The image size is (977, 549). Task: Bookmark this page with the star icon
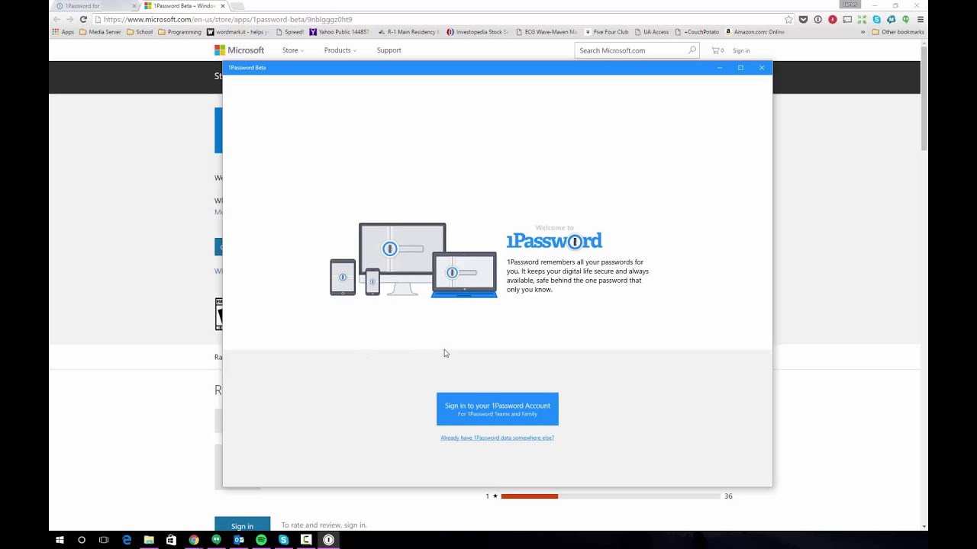[788, 19]
